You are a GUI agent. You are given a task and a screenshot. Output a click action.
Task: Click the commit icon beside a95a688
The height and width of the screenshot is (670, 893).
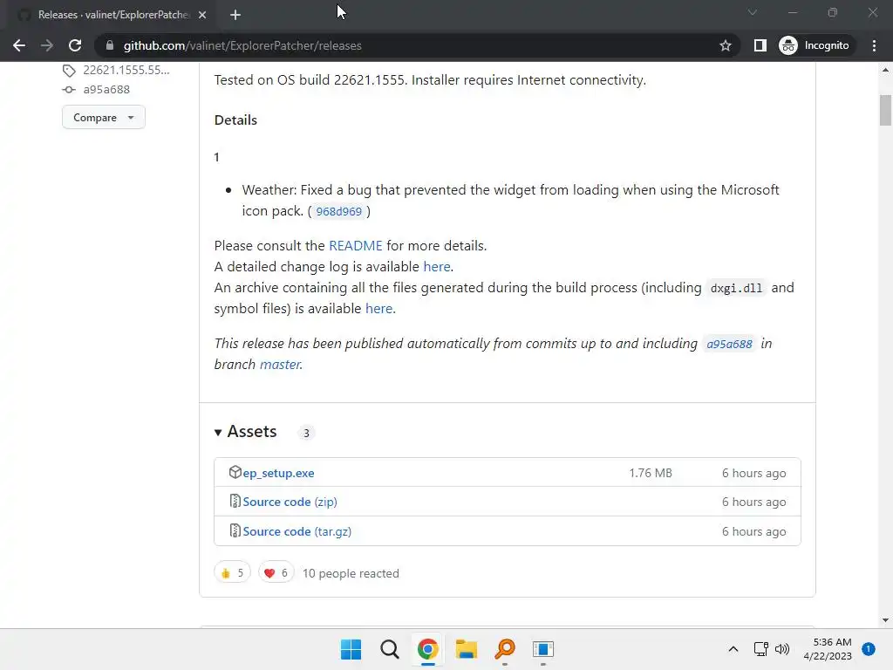[69, 90]
